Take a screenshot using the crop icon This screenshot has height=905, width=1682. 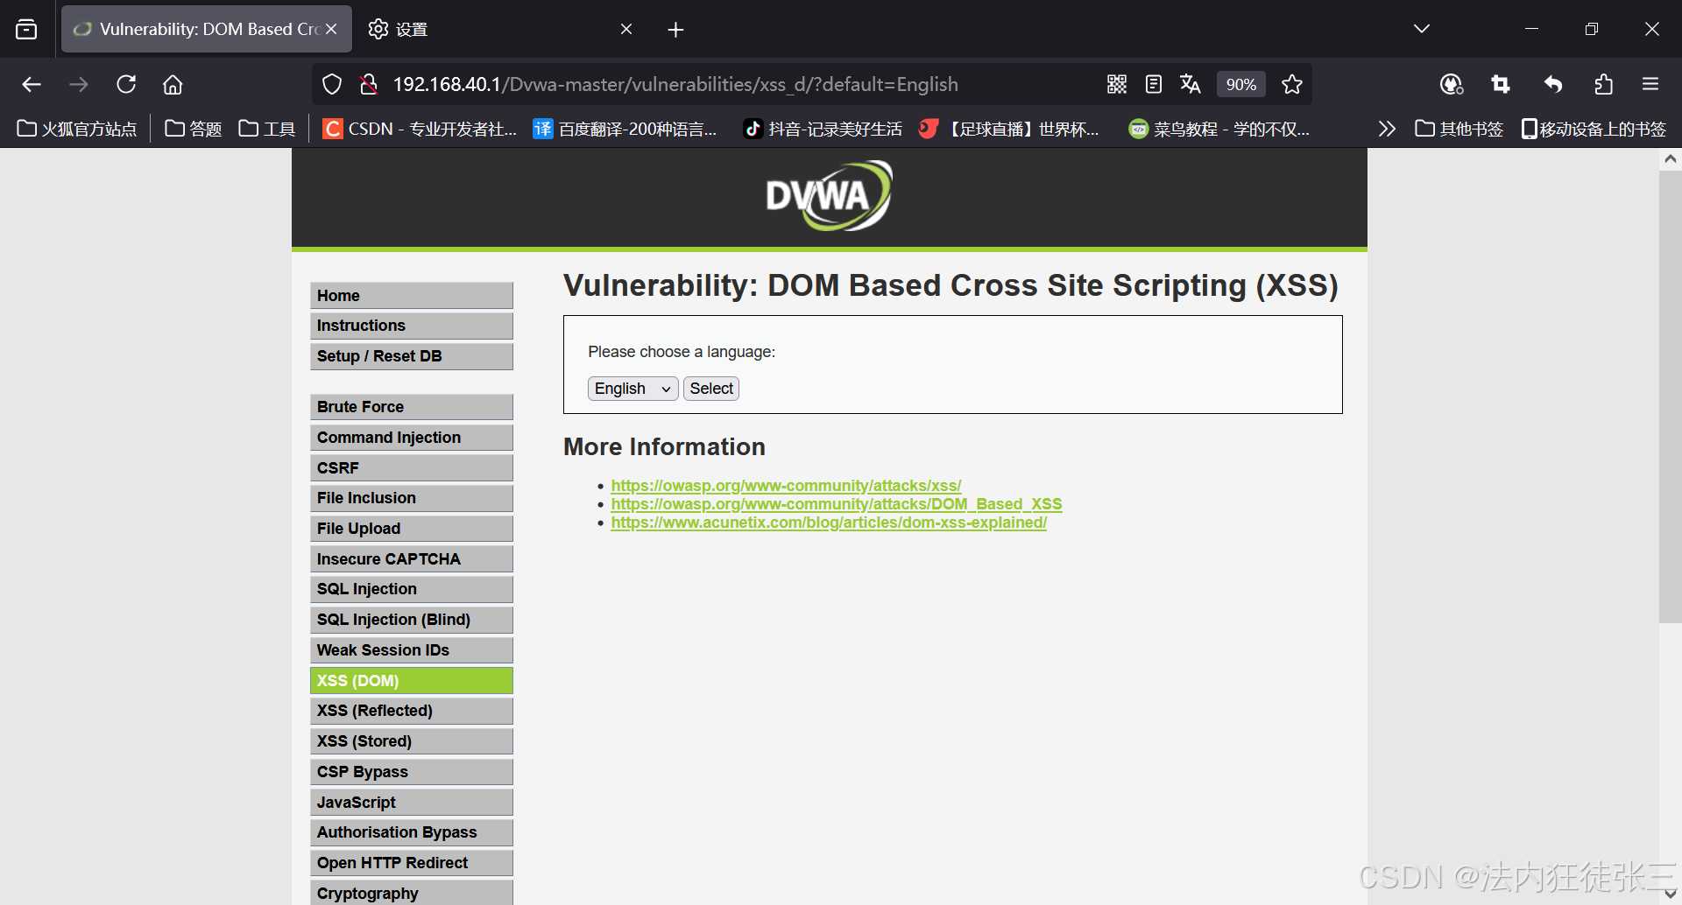point(1500,84)
